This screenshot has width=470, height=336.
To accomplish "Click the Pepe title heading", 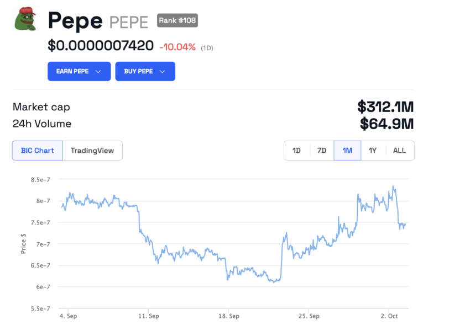I will [x=75, y=20].
